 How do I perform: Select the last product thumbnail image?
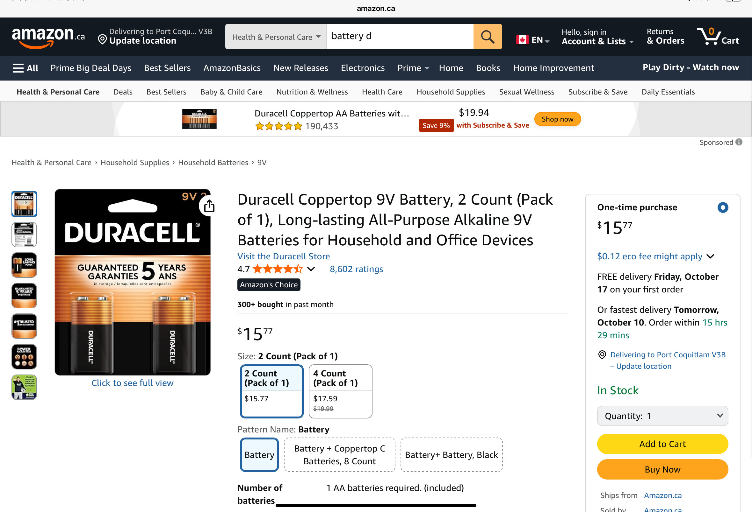(24, 387)
